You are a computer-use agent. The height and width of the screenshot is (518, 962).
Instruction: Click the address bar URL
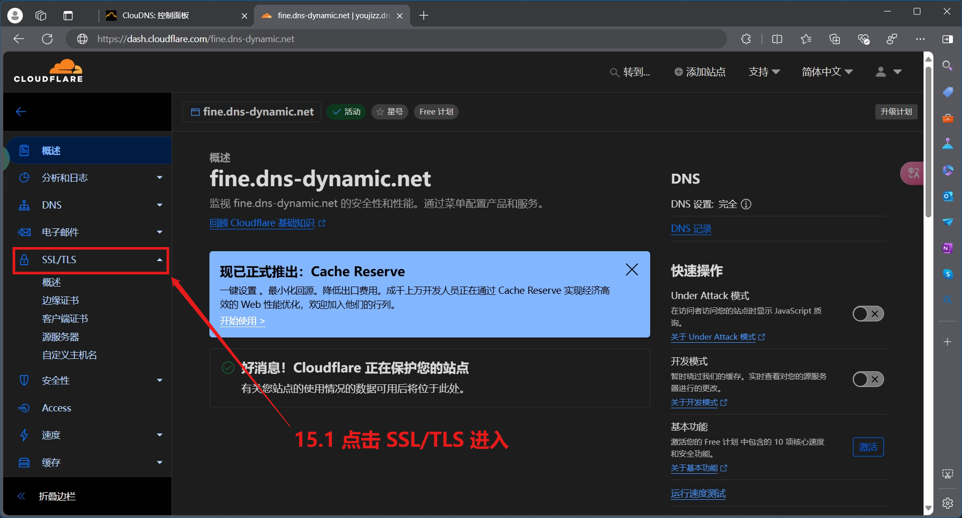(195, 39)
